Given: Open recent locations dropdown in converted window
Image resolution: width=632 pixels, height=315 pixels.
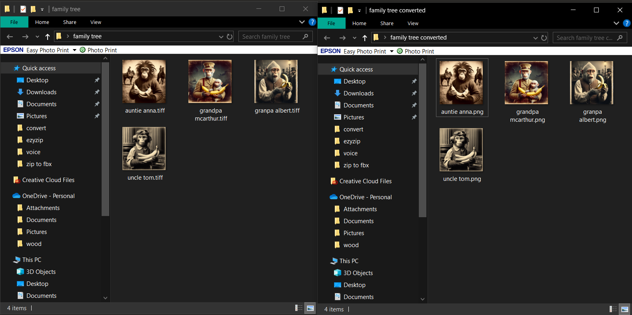Looking at the screenshot, I should point(354,38).
